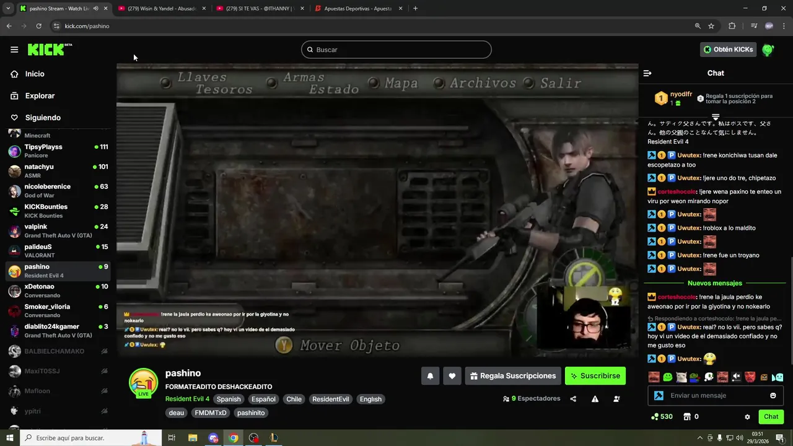Image resolution: width=793 pixels, height=446 pixels.
Task: Click the 530 channel points balance
Action: click(662, 417)
